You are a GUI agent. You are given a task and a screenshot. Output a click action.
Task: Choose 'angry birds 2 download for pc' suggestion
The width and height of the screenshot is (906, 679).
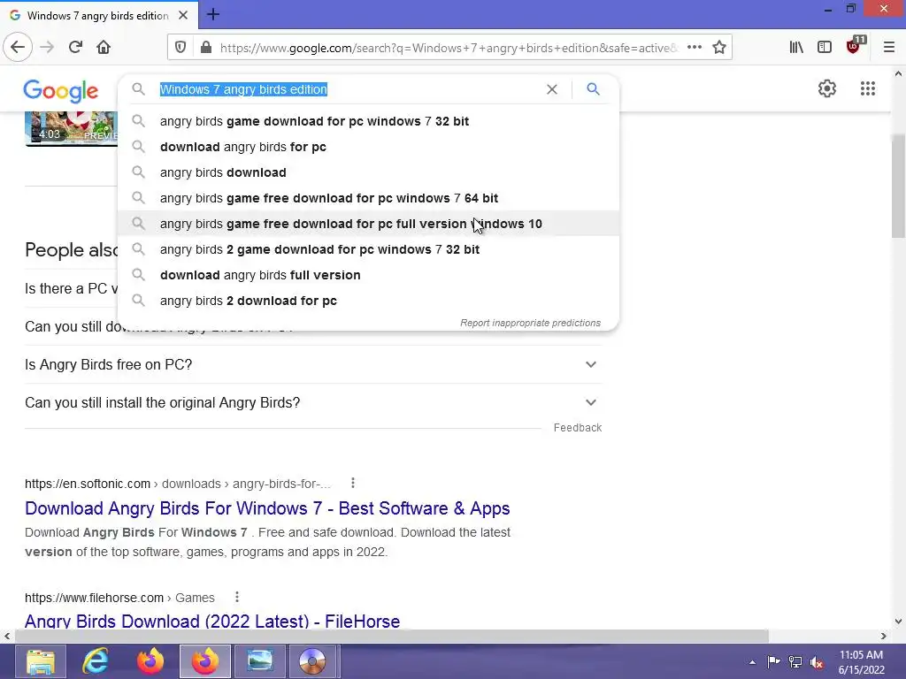(368, 301)
